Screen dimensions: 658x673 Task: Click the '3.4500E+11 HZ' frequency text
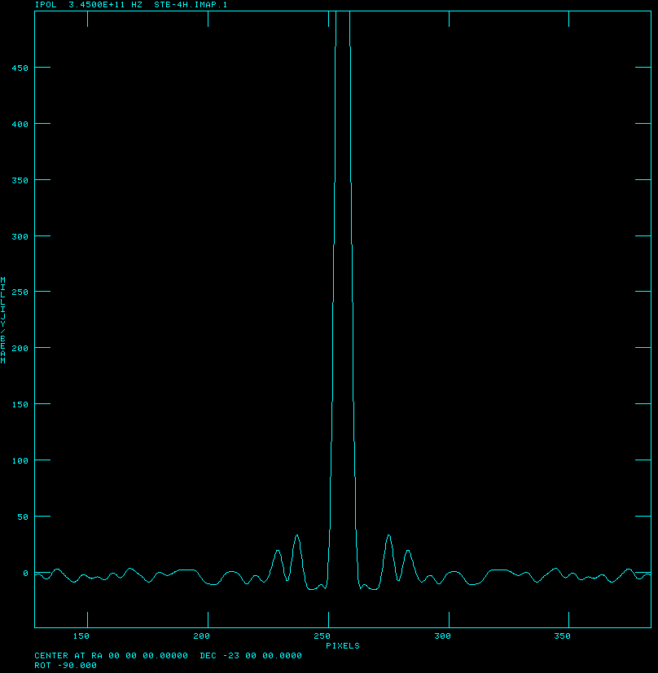point(105,5)
